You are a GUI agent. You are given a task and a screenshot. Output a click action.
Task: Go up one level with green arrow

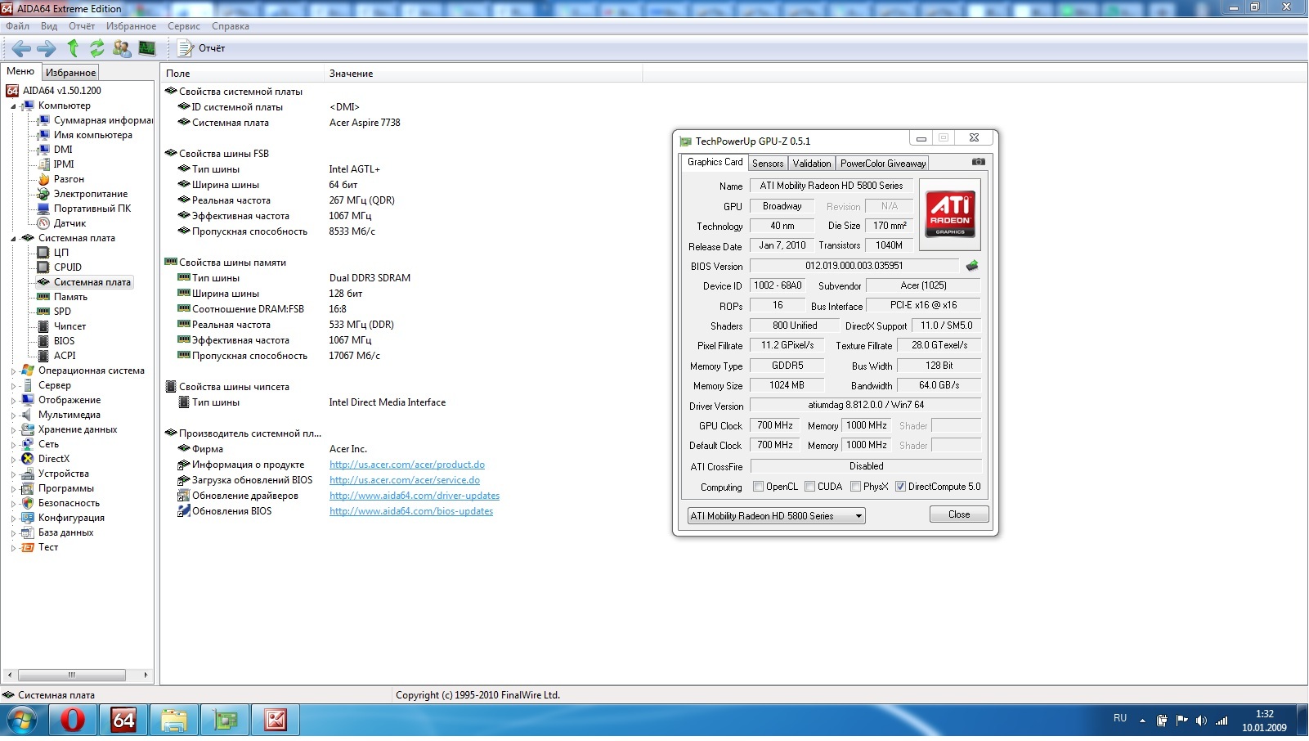73,48
